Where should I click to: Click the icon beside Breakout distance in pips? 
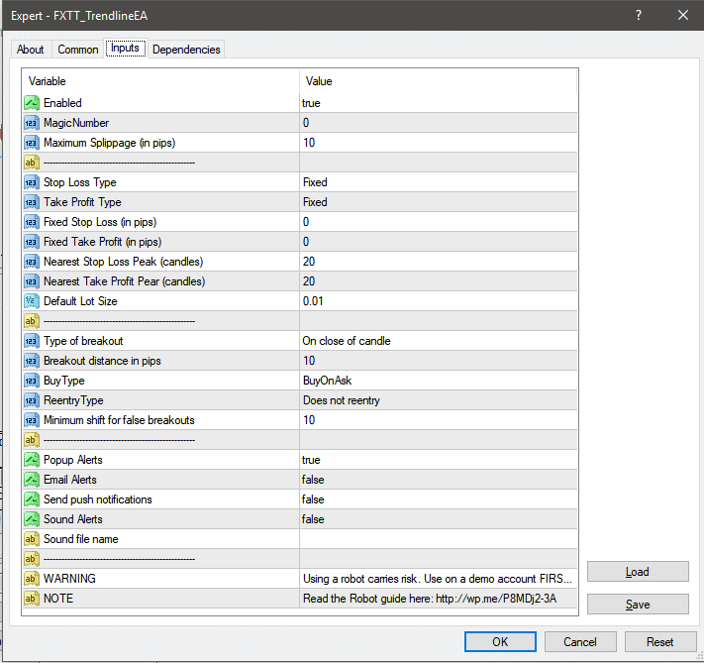tap(32, 361)
